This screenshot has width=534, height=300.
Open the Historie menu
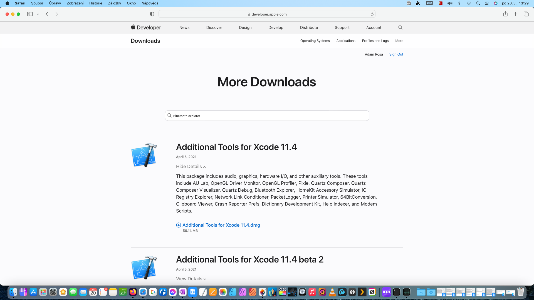pyautogui.click(x=95, y=3)
